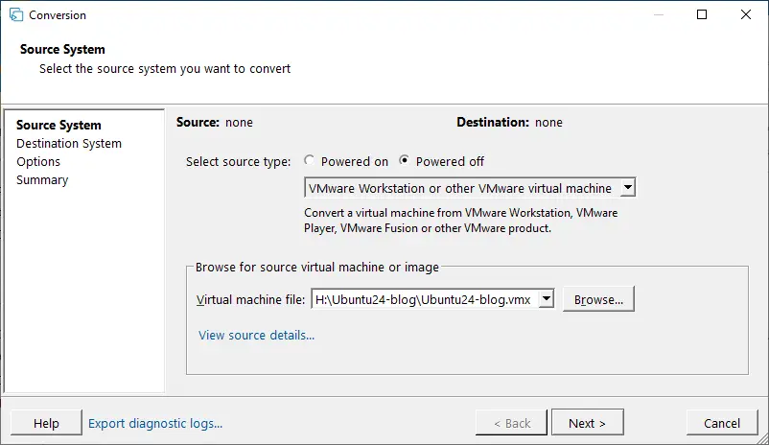Viewport: 769px width, 445px height.
Task: Click the 'Source: none' status text
Action: pos(215,122)
